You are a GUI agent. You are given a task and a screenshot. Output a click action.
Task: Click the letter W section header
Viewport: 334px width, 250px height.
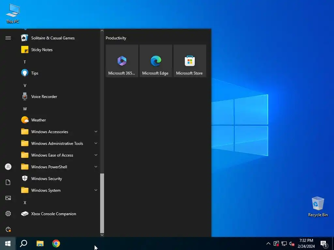25,109
